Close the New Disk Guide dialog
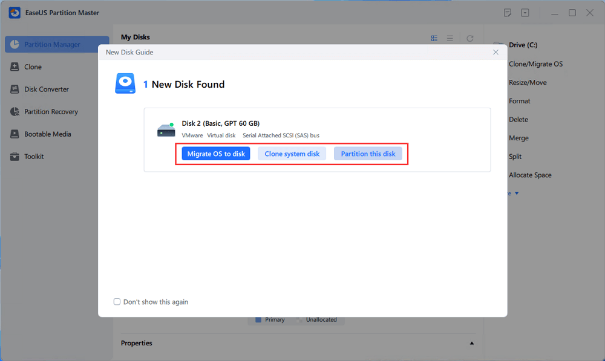Image resolution: width=605 pixels, height=361 pixels. (496, 53)
